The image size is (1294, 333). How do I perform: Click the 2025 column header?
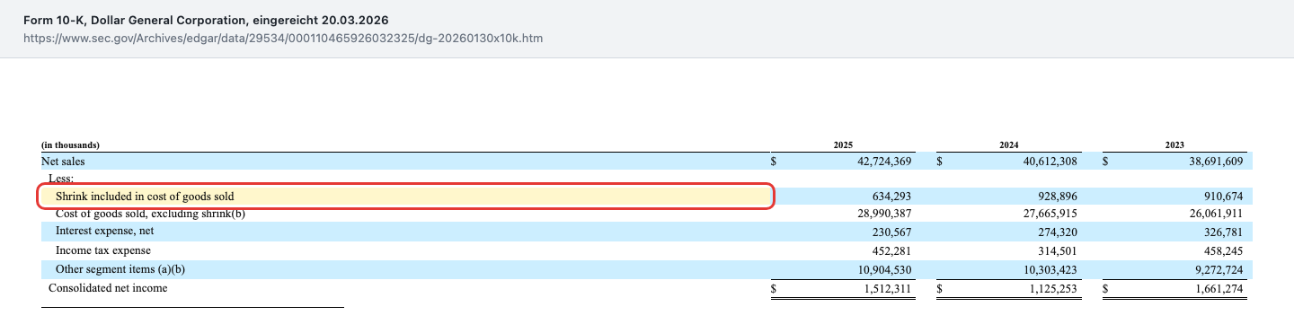(x=843, y=145)
